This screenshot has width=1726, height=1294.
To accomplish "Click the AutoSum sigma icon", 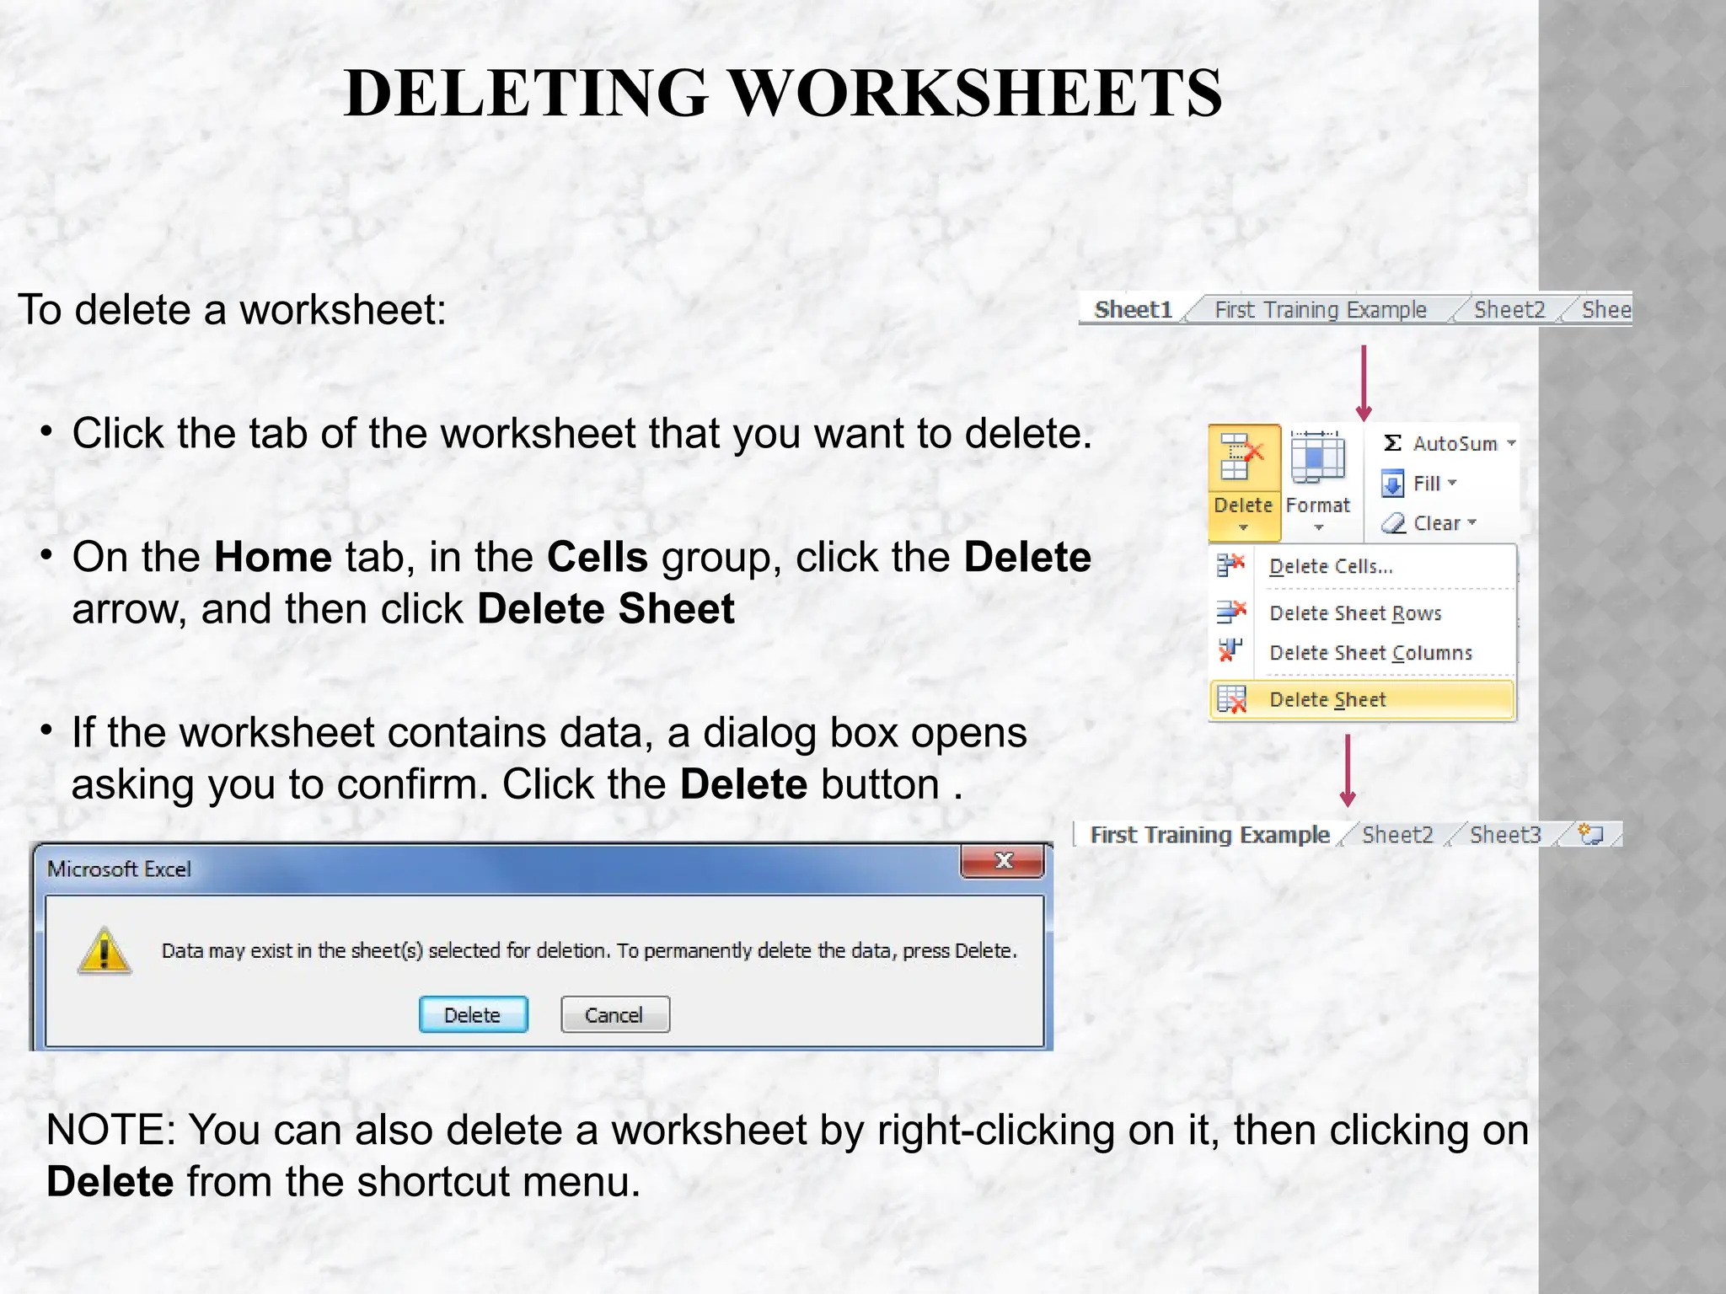I will coord(1392,443).
